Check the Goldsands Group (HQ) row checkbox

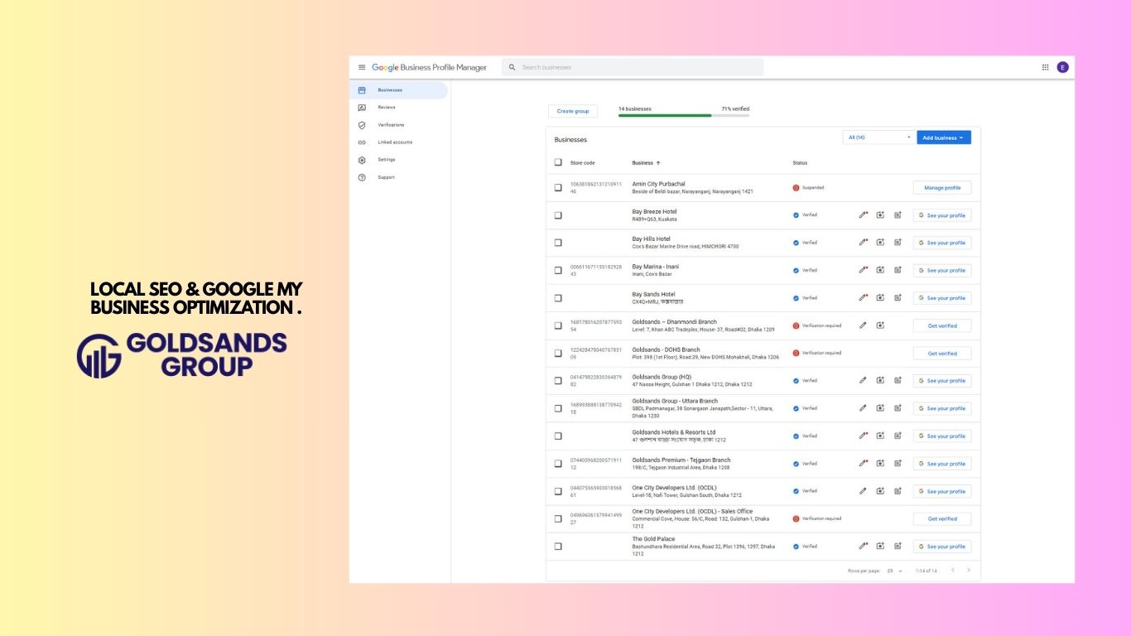coord(558,381)
